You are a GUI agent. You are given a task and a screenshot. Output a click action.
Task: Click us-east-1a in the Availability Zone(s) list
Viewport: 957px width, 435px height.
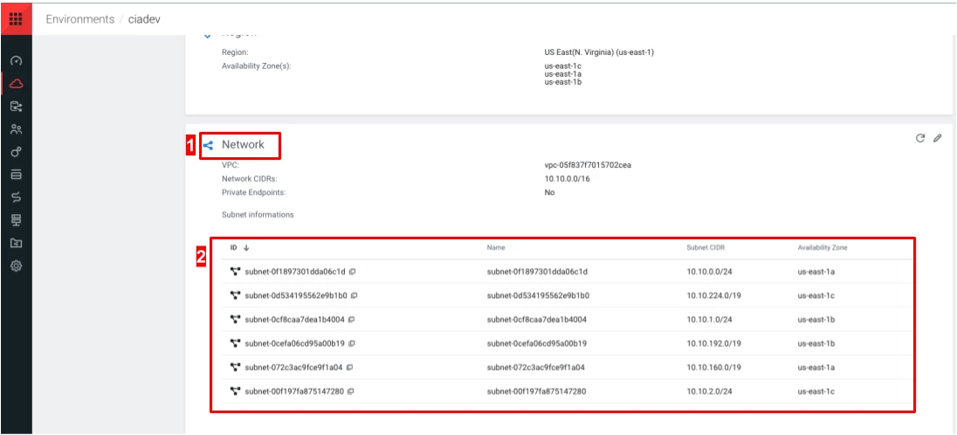click(562, 74)
